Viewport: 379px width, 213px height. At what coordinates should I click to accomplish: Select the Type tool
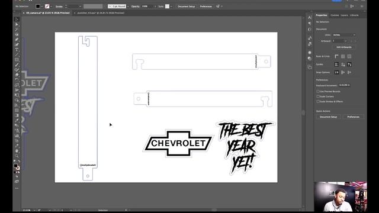coord(17,50)
